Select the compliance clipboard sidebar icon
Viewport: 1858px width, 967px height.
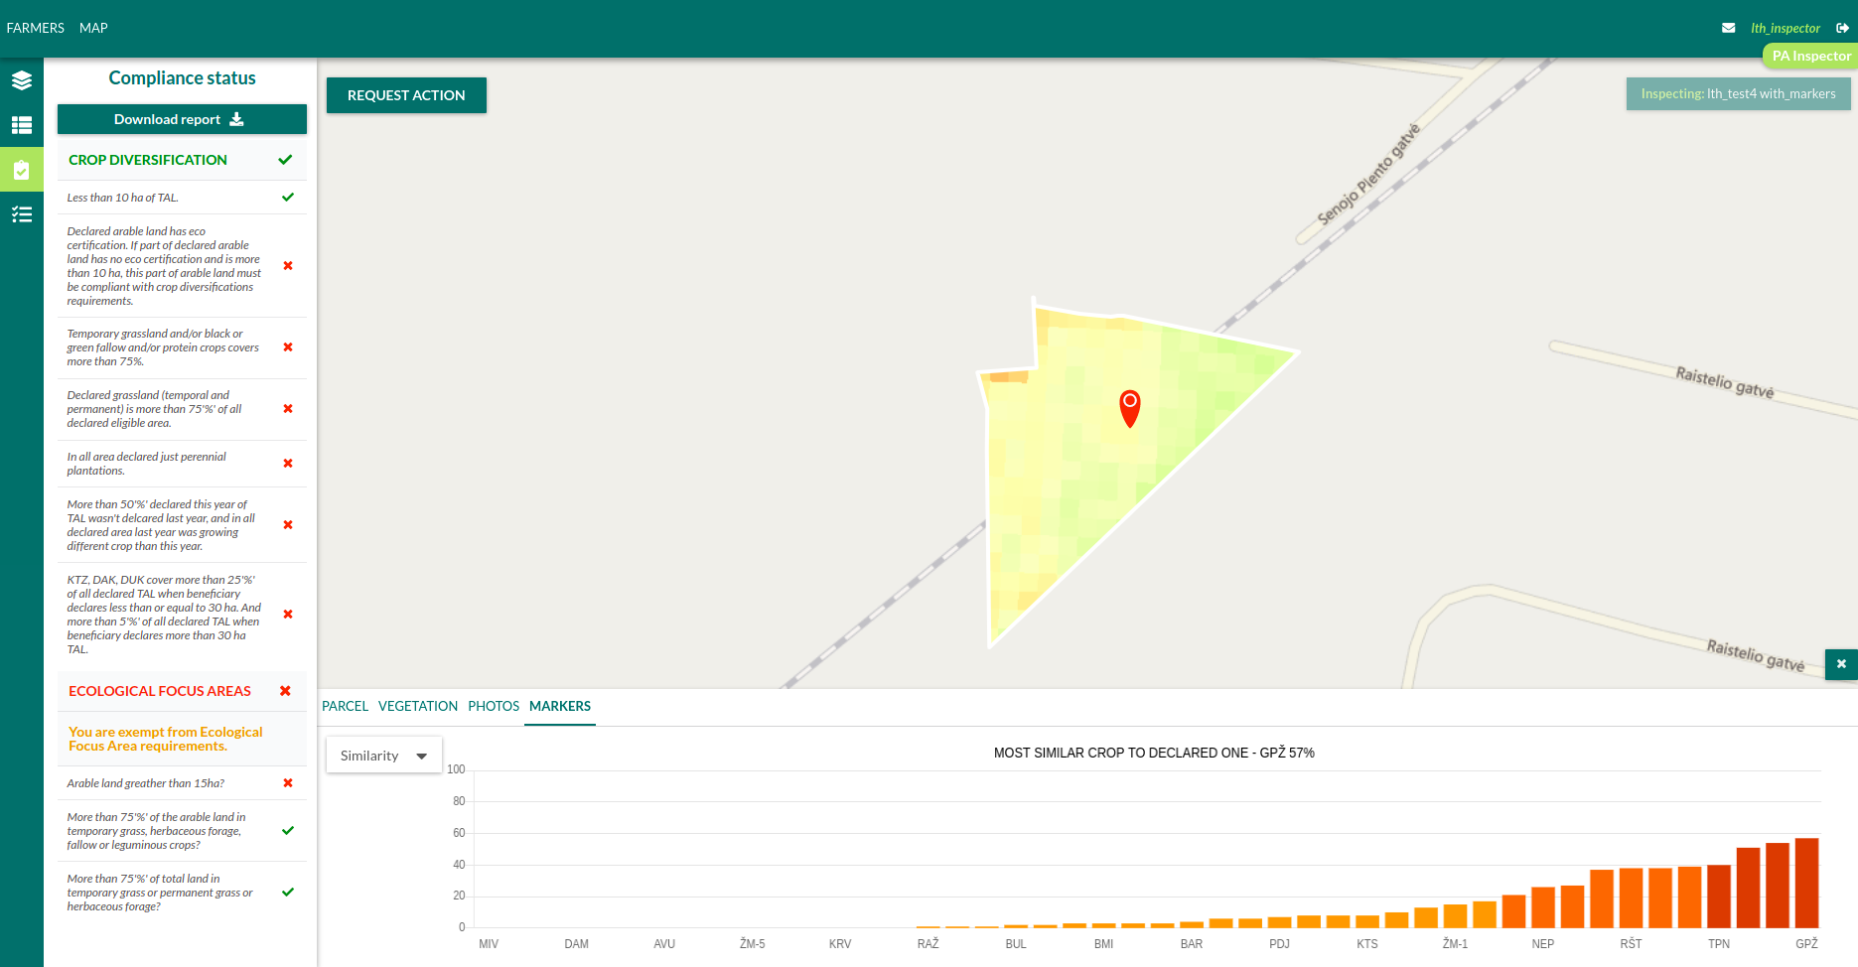(x=22, y=170)
